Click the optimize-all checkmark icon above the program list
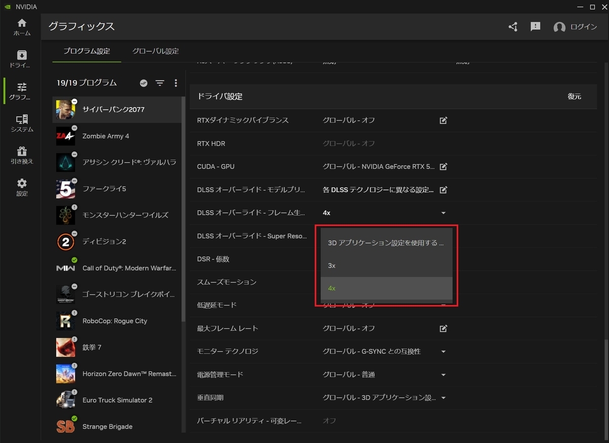The width and height of the screenshot is (609, 443). (144, 83)
